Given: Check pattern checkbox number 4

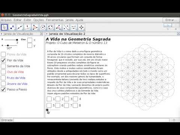Looking at the screenshot, I should click(x=75, y=99).
